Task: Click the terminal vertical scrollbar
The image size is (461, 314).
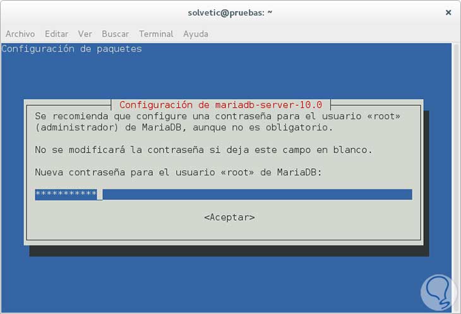Action: click(456, 178)
